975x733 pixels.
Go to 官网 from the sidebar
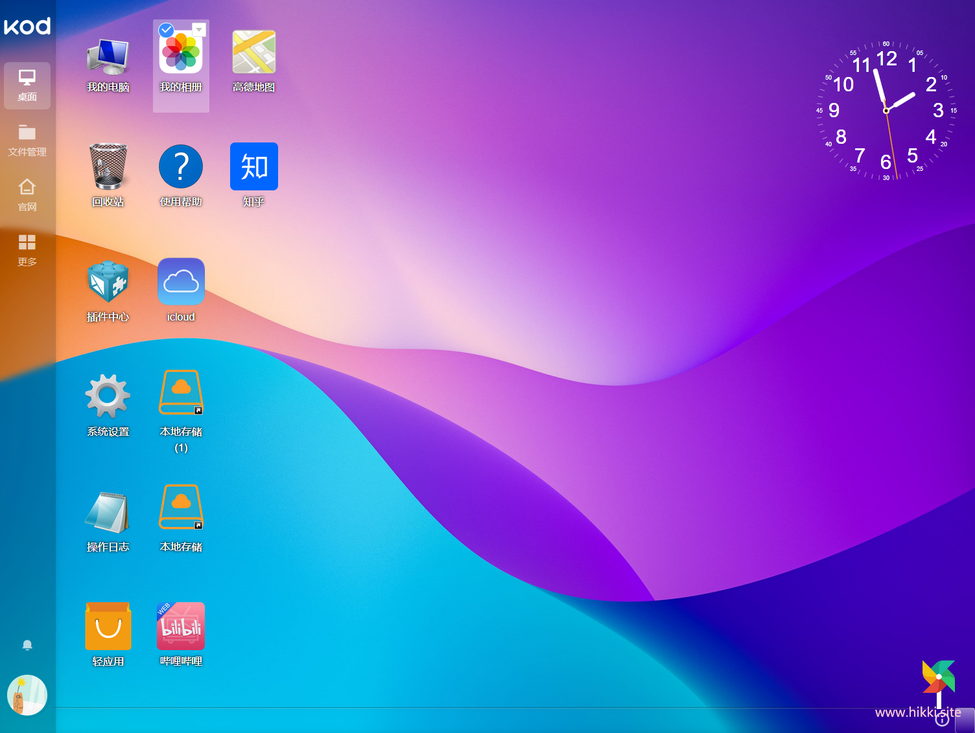(27, 196)
